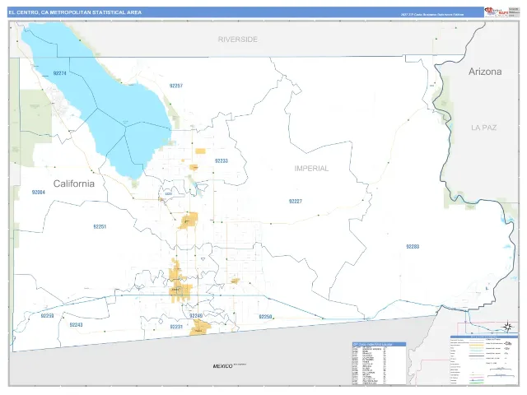Select ZIP code label 92283
This screenshot has width=527, height=395.
coord(413,247)
